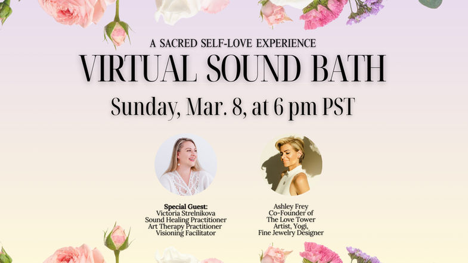The height and width of the screenshot is (263, 468).
Task: Click 'Art Therapy Practitioner' text
Action: click(185, 226)
